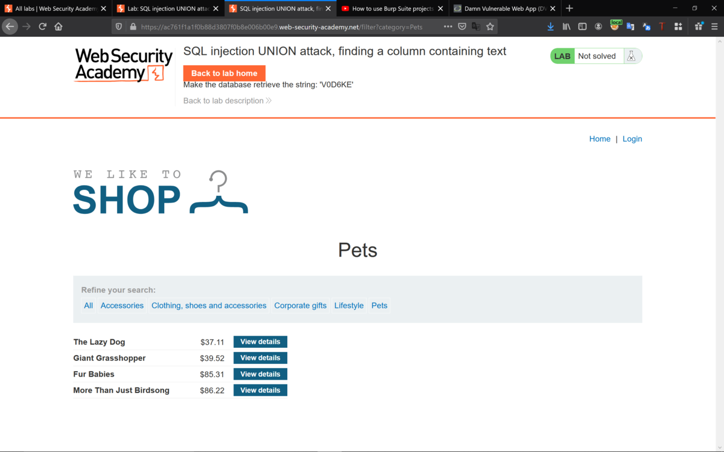724x452 pixels.
Task: Open the Firefox account icon
Action: pyautogui.click(x=599, y=27)
